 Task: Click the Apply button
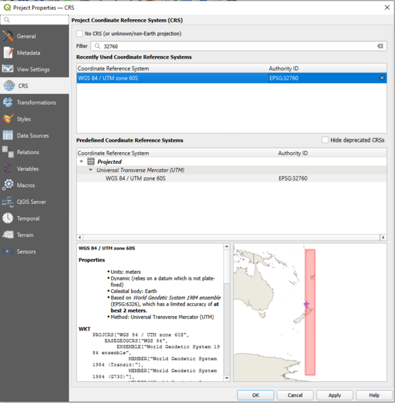pyautogui.click(x=334, y=395)
